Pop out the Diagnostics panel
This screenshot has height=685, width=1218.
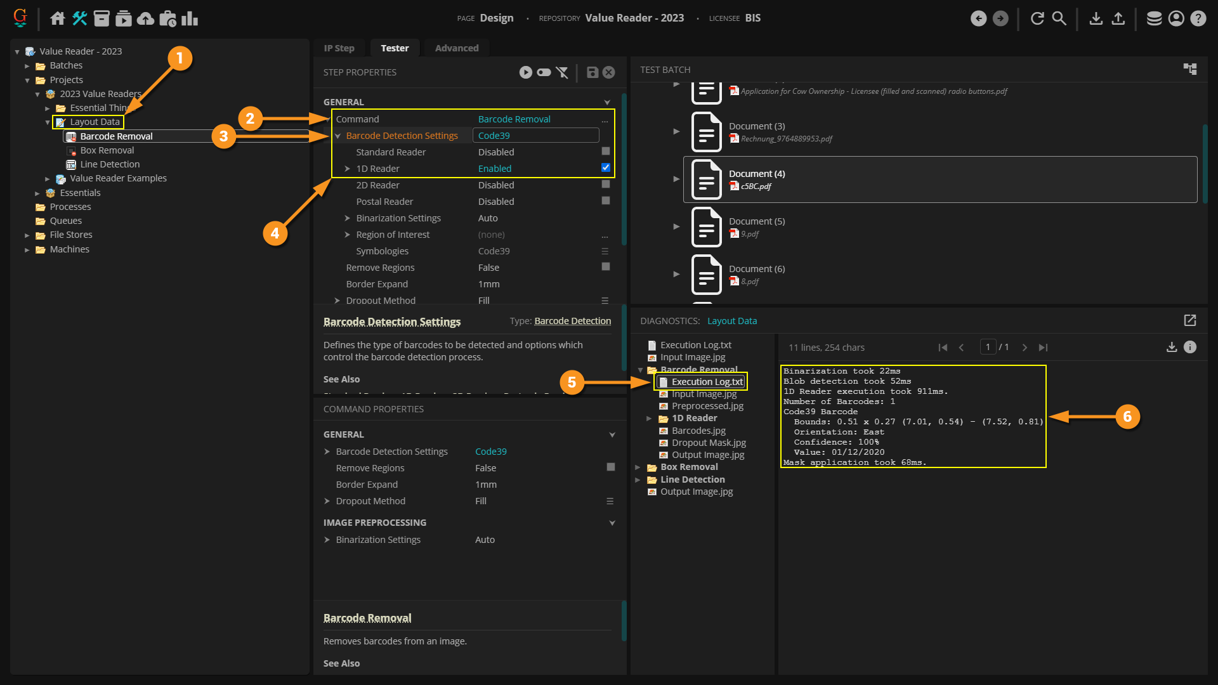(x=1189, y=321)
